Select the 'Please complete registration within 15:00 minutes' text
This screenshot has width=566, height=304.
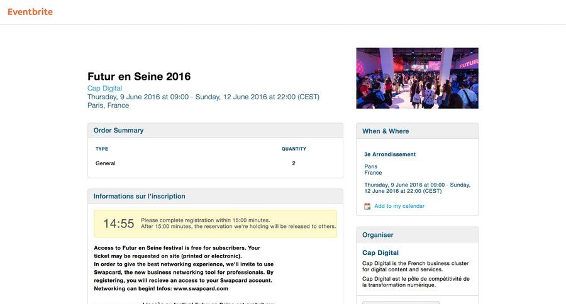206,220
